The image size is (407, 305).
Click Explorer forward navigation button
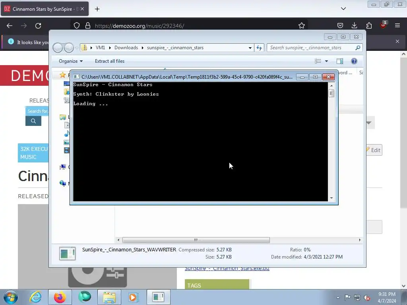coord(69,48)
